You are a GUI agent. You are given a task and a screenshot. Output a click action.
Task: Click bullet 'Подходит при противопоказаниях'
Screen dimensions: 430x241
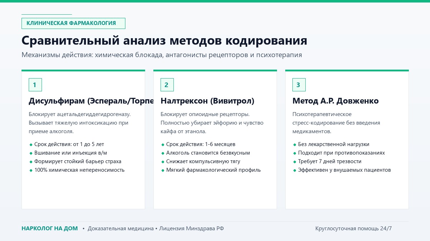341,153
